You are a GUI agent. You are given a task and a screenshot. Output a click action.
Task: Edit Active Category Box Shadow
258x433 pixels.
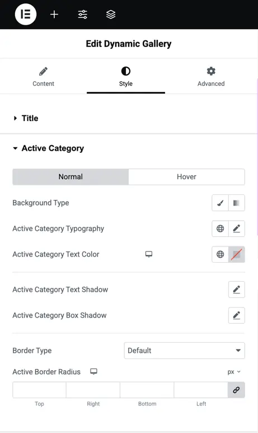[237, 315]
